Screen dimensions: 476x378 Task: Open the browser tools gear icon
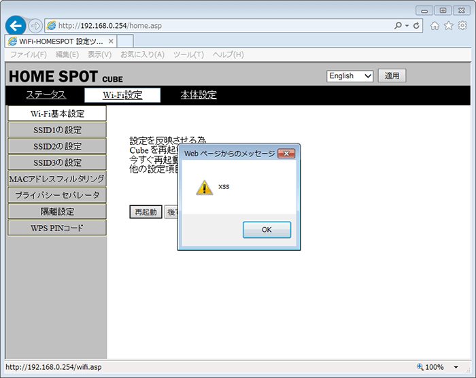tap(462, 26)
